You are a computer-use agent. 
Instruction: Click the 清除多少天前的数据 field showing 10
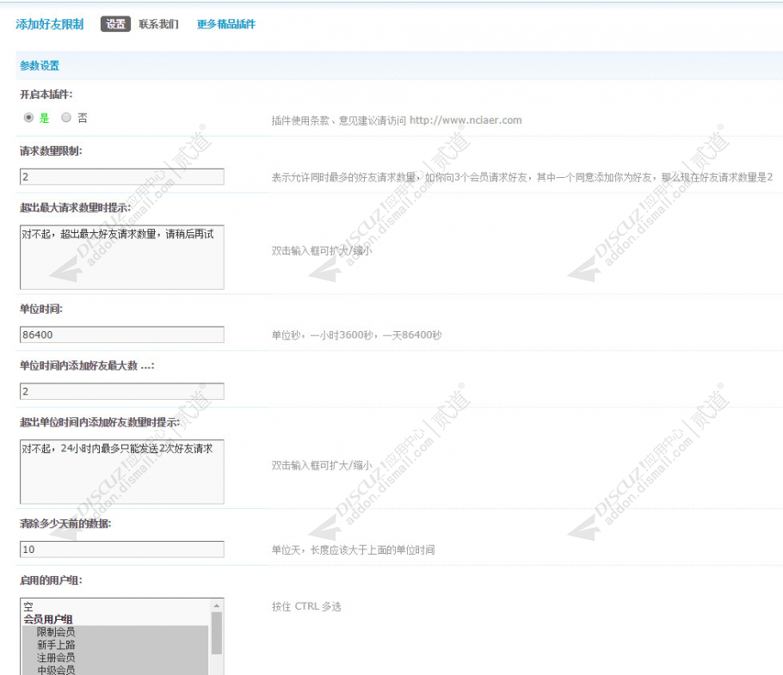click(x=122, y=549)
